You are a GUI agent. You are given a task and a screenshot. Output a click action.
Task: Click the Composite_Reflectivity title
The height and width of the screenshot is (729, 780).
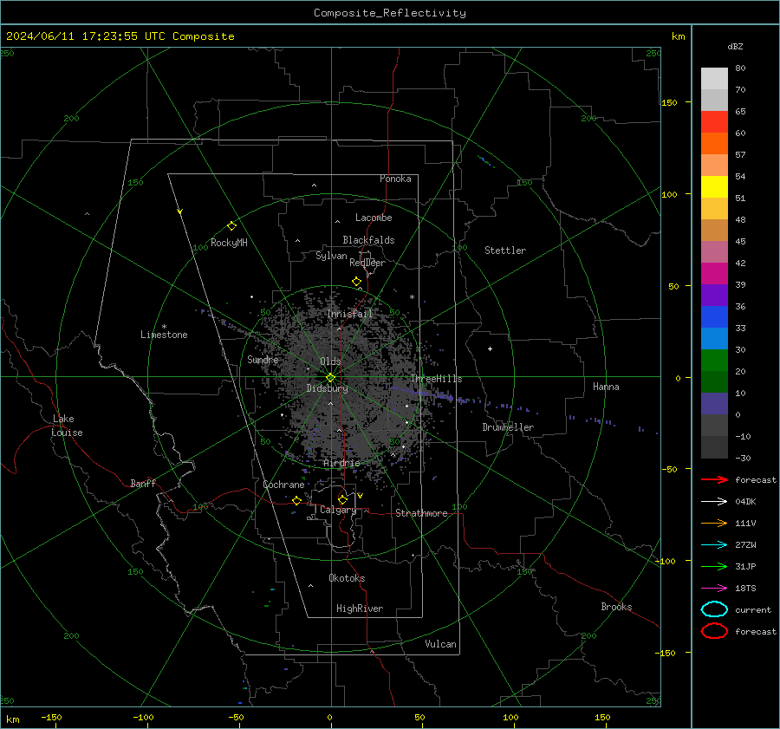(x=389, y=13)
